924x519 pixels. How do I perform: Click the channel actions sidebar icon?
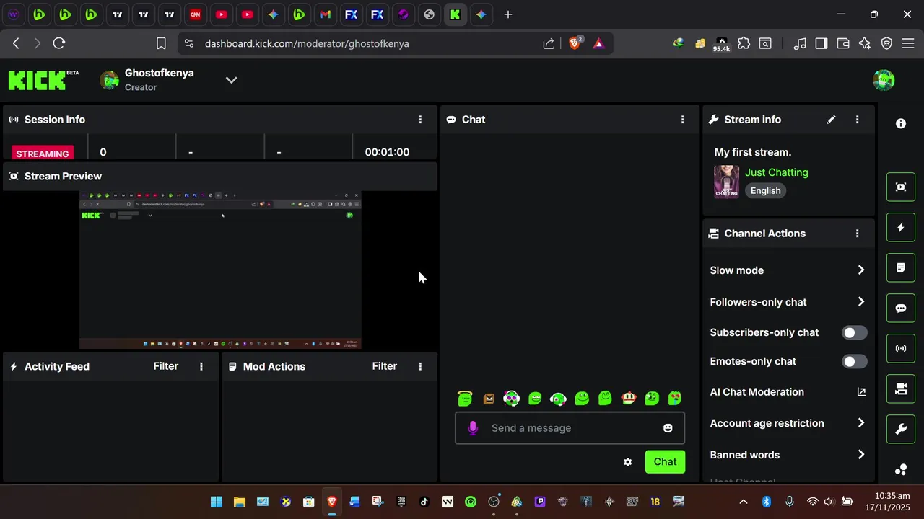(901, 389)
